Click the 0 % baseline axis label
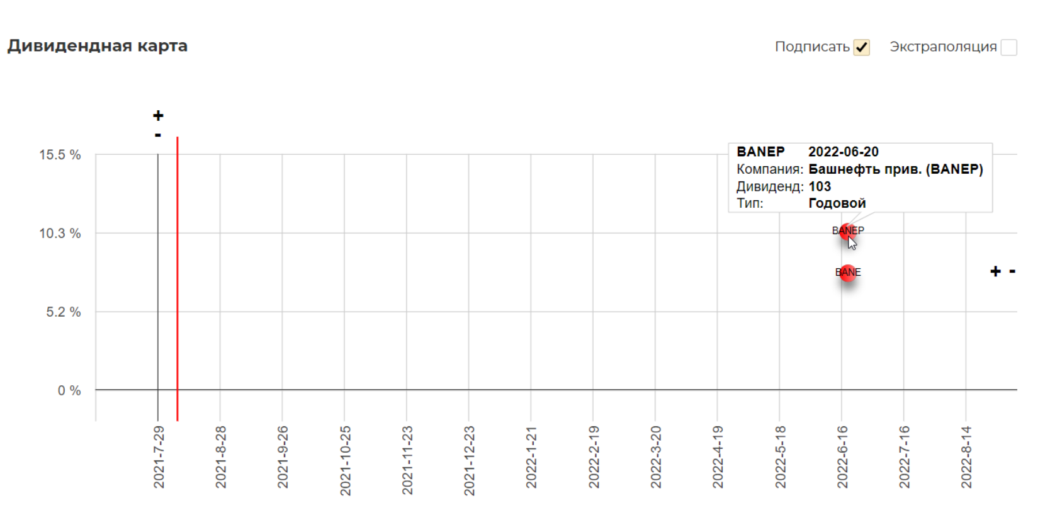 [69, 390]
